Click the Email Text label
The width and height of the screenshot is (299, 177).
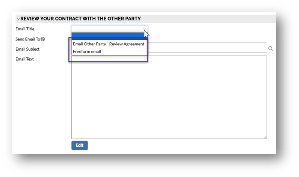pos(24,59)
